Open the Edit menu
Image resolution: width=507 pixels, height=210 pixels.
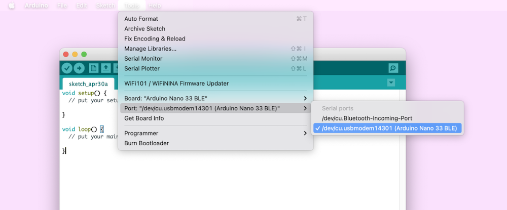click(x=82, y=6)
